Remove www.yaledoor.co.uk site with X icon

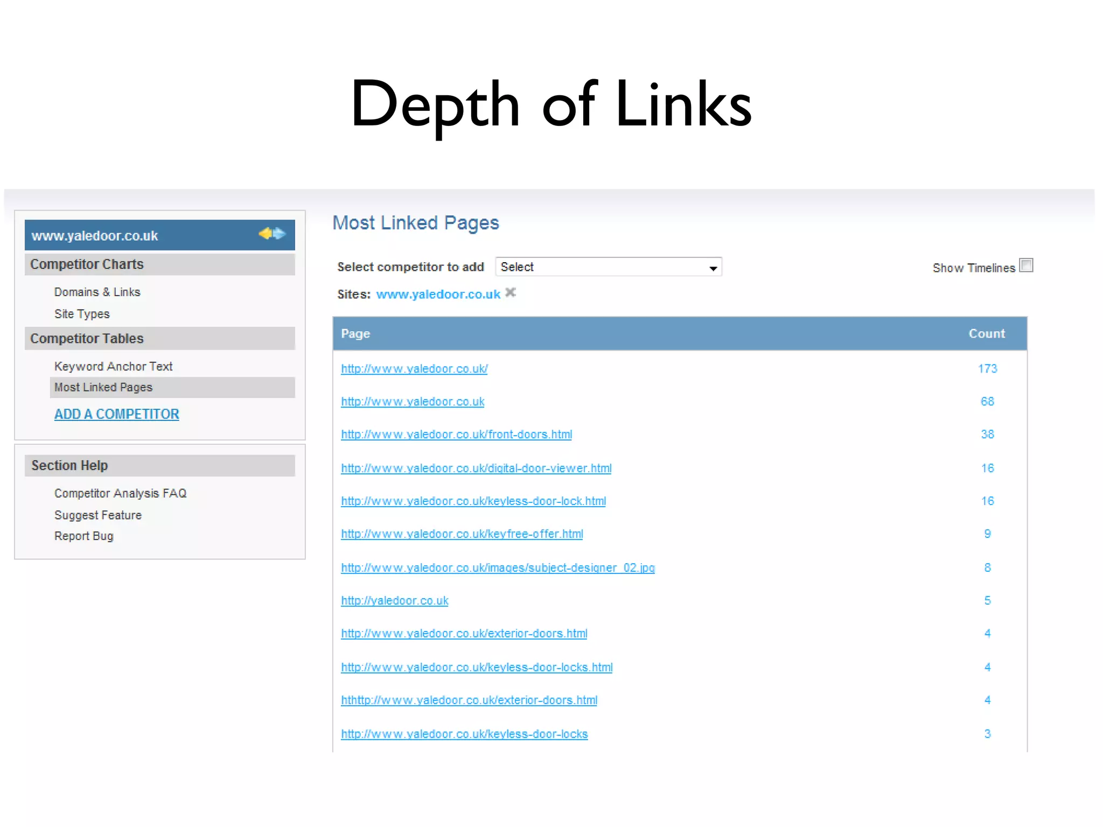pyautogui.click(x=511, y=292)
